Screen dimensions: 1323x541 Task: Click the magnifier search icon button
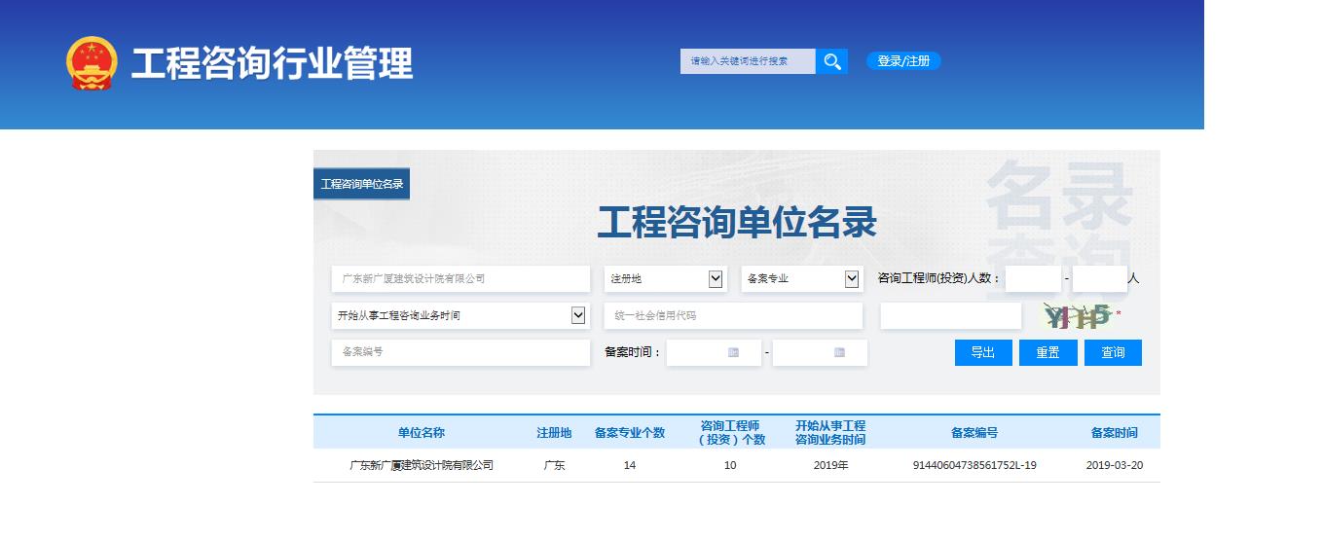click(831, 61)
